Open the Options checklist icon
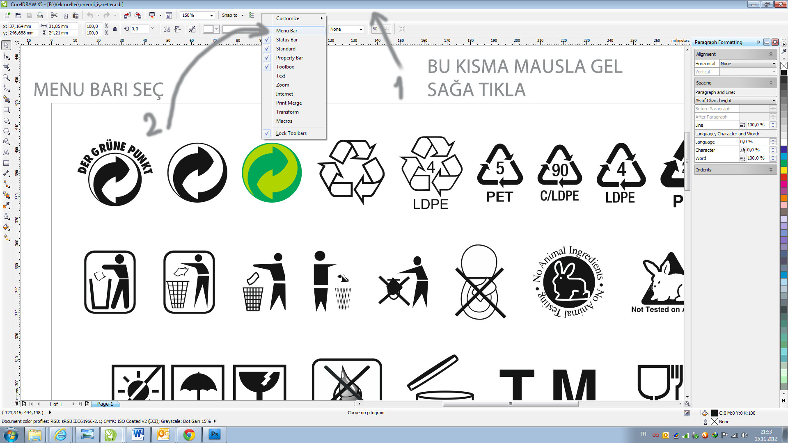 (251, 15)
